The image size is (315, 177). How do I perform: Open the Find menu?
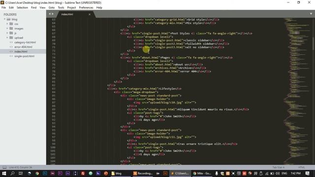click(x=34, y=7)
